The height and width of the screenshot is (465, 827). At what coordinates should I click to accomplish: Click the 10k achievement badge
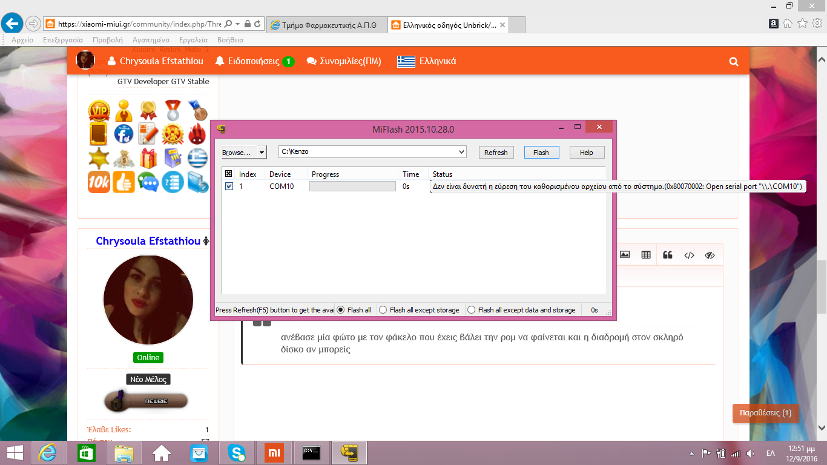pyautogui.click(x=99, y=182)
